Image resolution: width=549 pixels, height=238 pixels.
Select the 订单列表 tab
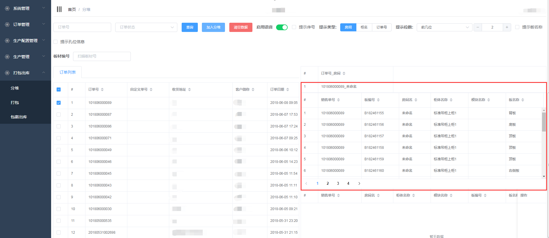point(68,72)
